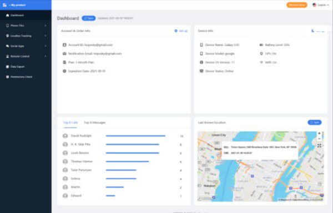Click the GPS pin icon

coord(261,53)
